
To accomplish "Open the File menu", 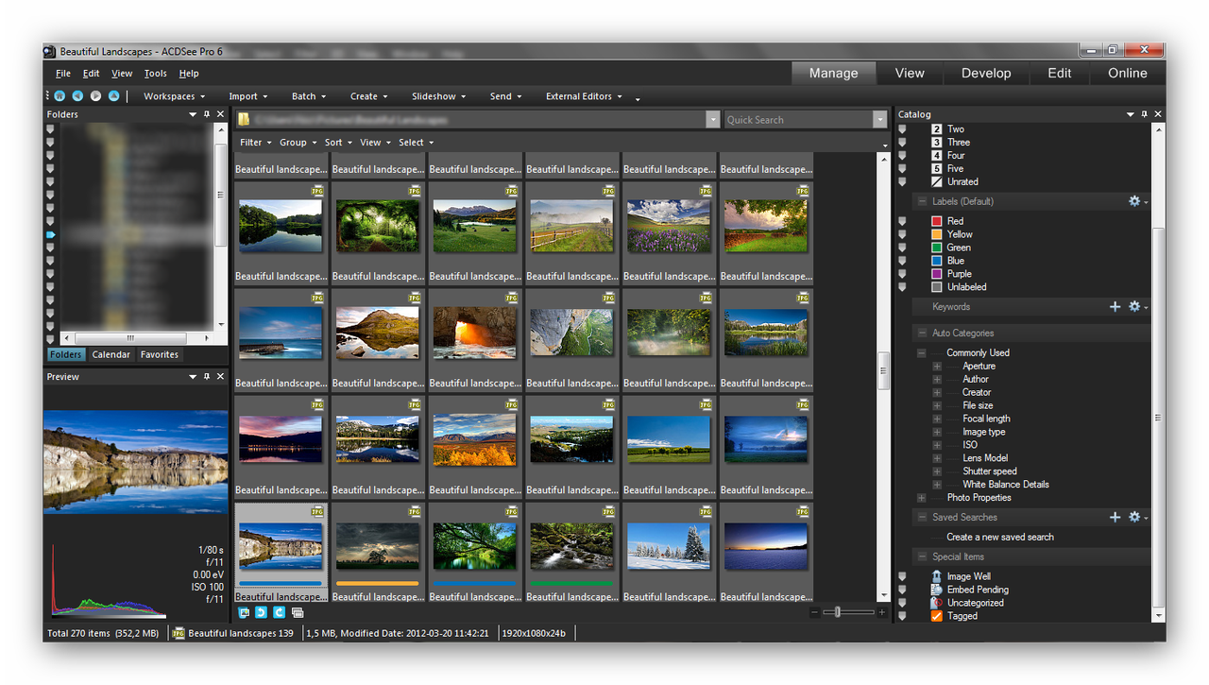I will point(63,74).
